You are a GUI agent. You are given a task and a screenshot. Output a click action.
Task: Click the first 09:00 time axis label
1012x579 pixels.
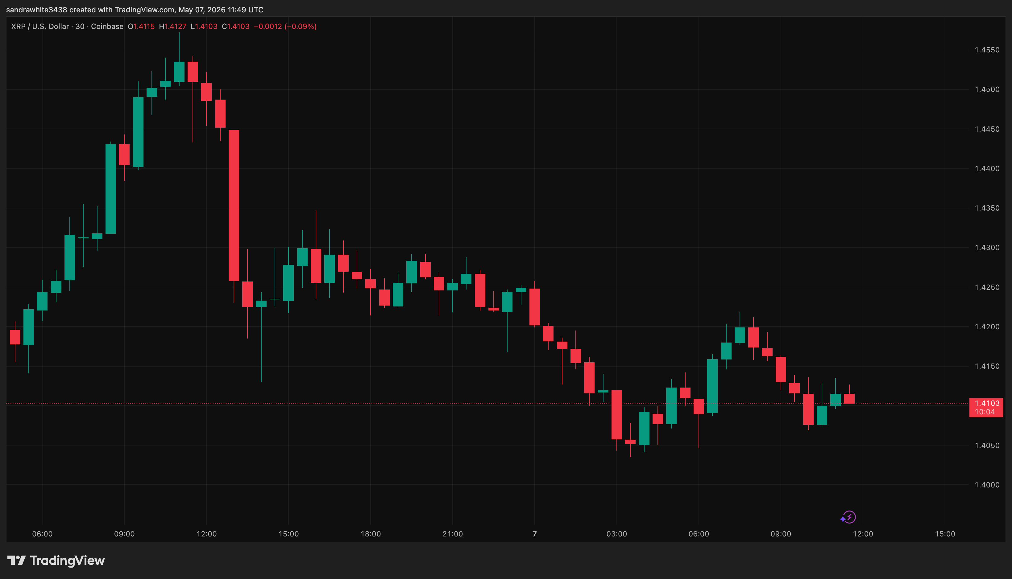click(x=124, y=534)
